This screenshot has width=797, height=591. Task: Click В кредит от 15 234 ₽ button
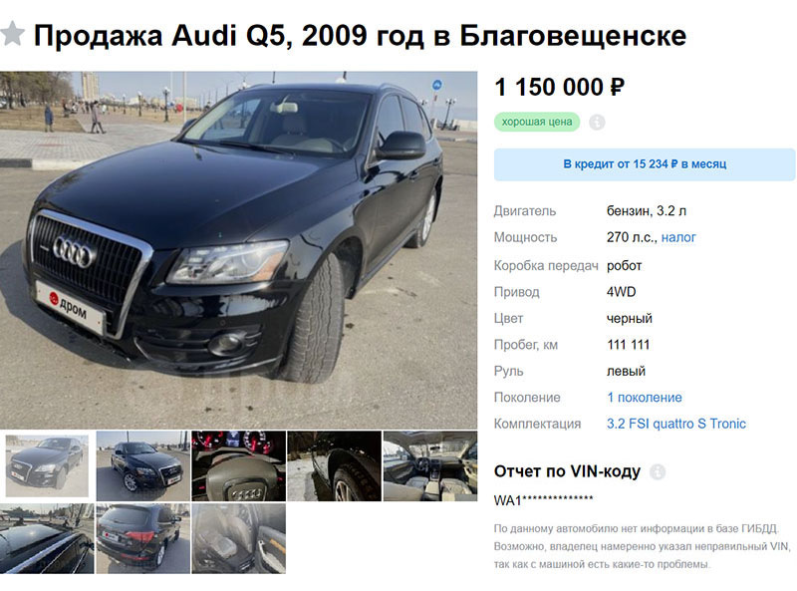click(x=645, y=164)
